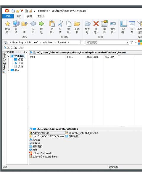Viewport: 142px width, 177px height.
Task: Click the Roaming breadcrumb segment
Action: (17, 42)
